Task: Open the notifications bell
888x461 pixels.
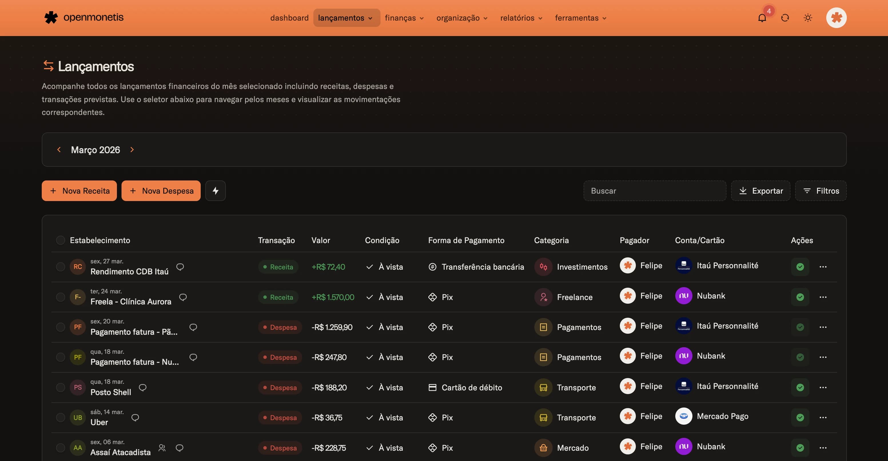Action: click(x=762, y=18)
